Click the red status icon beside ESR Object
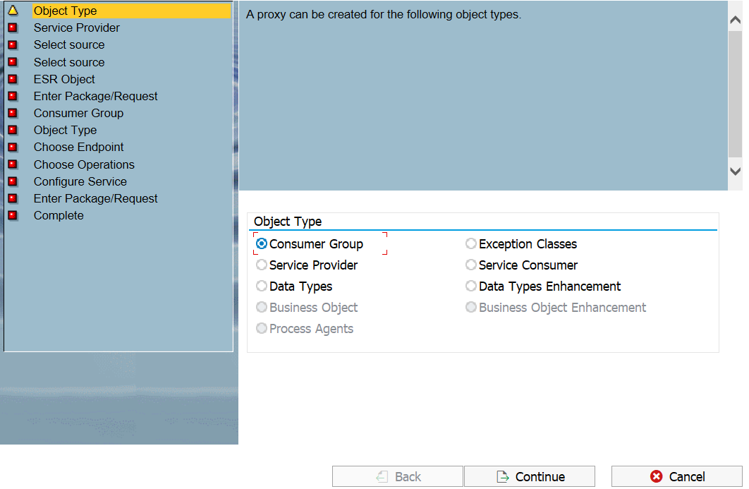The image size is (749, 489). 13,79
